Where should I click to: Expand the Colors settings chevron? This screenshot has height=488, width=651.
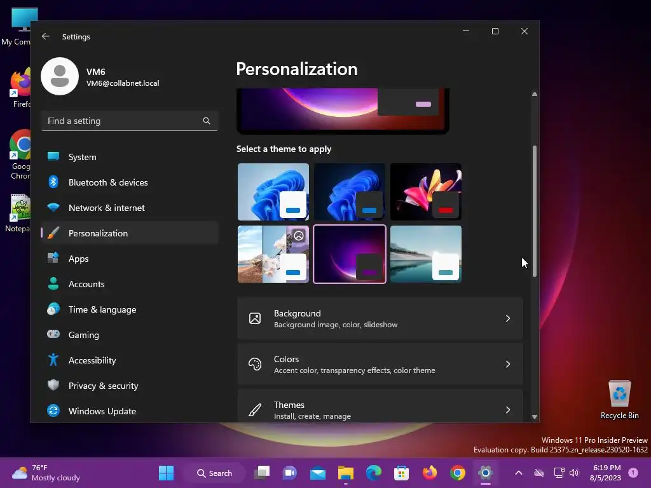508,364
